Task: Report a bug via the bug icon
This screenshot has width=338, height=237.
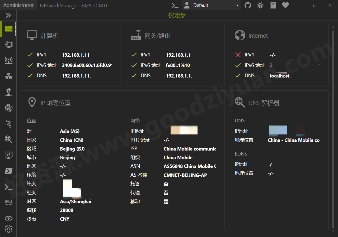Action: [x=260, y=5]
